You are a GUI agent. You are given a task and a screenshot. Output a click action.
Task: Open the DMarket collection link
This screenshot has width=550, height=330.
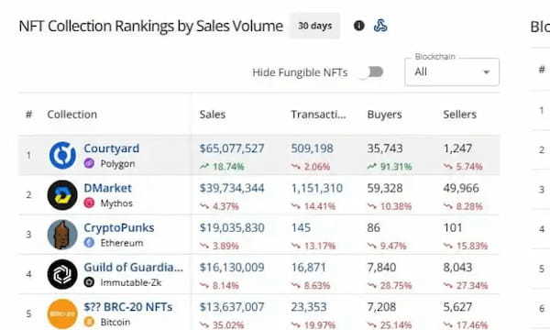(107, 188)
